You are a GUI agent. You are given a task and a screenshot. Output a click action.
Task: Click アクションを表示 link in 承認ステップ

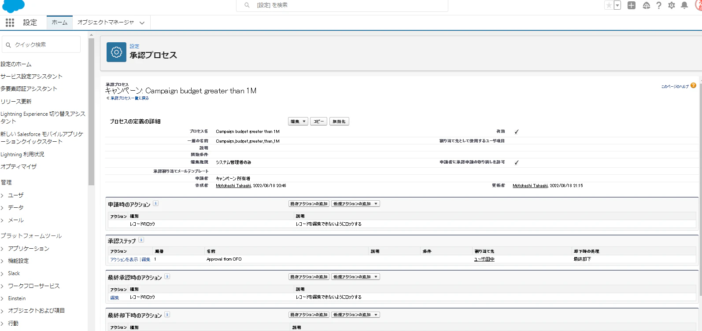coord(124,260)
